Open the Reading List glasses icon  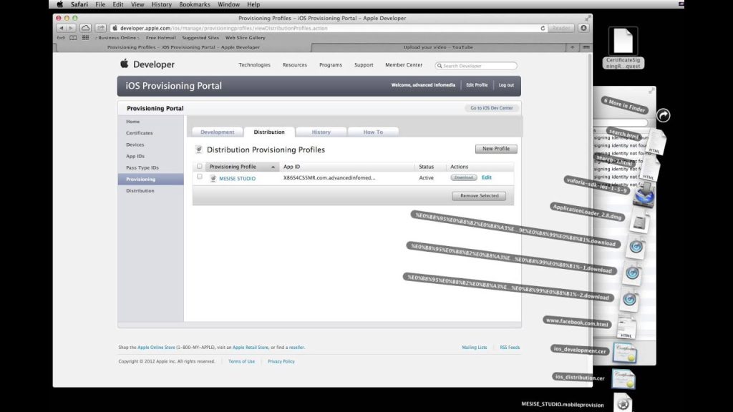[61, 38]
